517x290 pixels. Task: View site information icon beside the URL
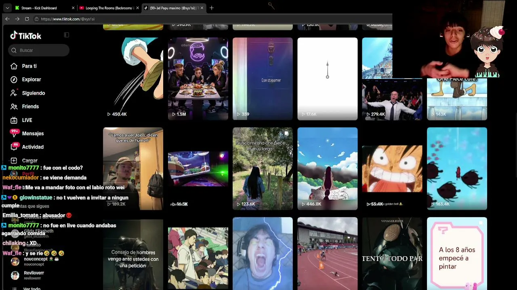click(36, 19)
